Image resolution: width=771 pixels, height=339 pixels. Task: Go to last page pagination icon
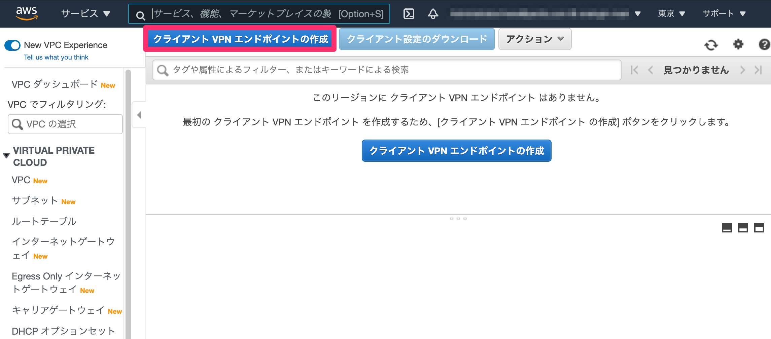(758, 70)
